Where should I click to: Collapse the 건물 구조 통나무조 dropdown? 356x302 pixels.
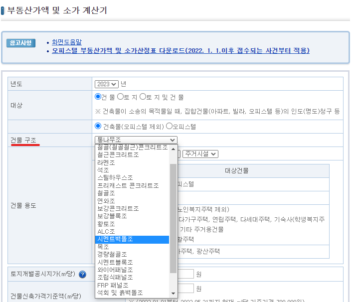click(136, 140)
